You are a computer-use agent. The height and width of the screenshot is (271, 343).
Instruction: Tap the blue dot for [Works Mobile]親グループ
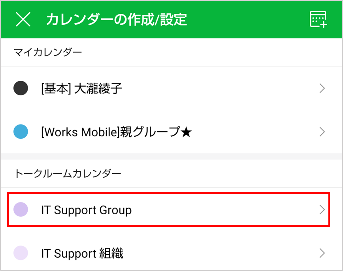coord(21,132)
